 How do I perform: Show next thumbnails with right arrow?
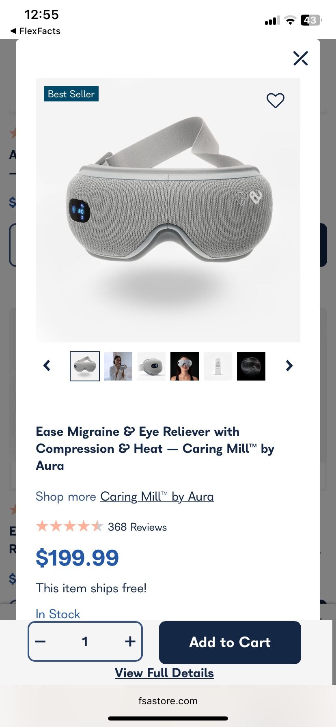[289, 366]
